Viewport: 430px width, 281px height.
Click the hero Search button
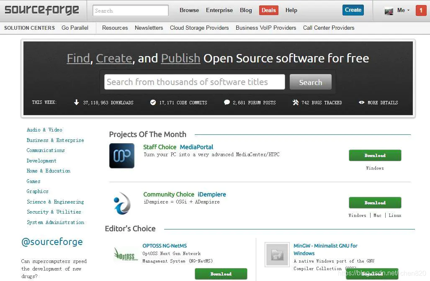coord(311,82)
